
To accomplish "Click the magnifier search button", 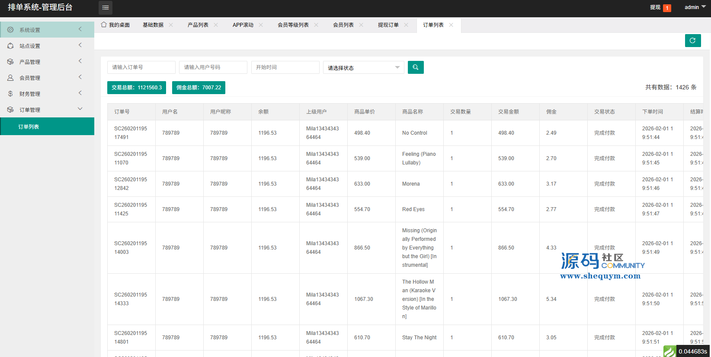I will click(415, 67).
